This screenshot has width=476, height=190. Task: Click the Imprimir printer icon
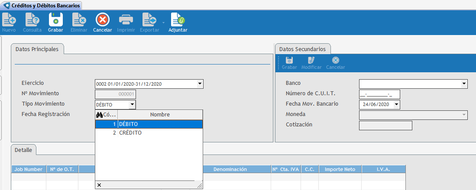tap(126, 20)
